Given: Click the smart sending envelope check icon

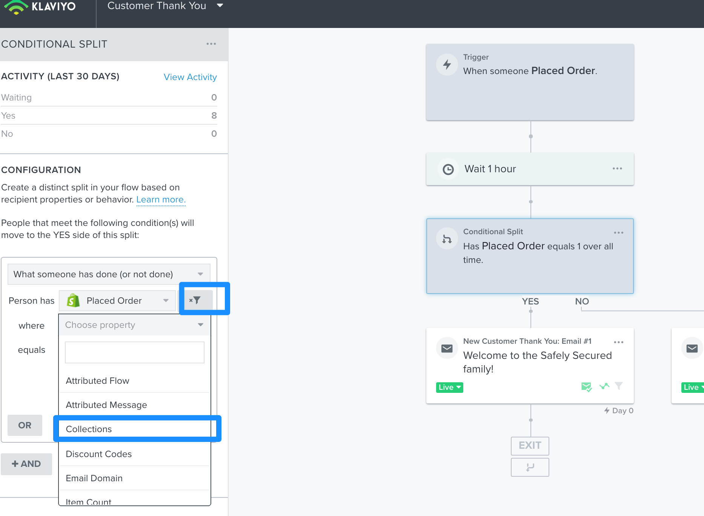Looking at the screenshot, I should (587, 387).
